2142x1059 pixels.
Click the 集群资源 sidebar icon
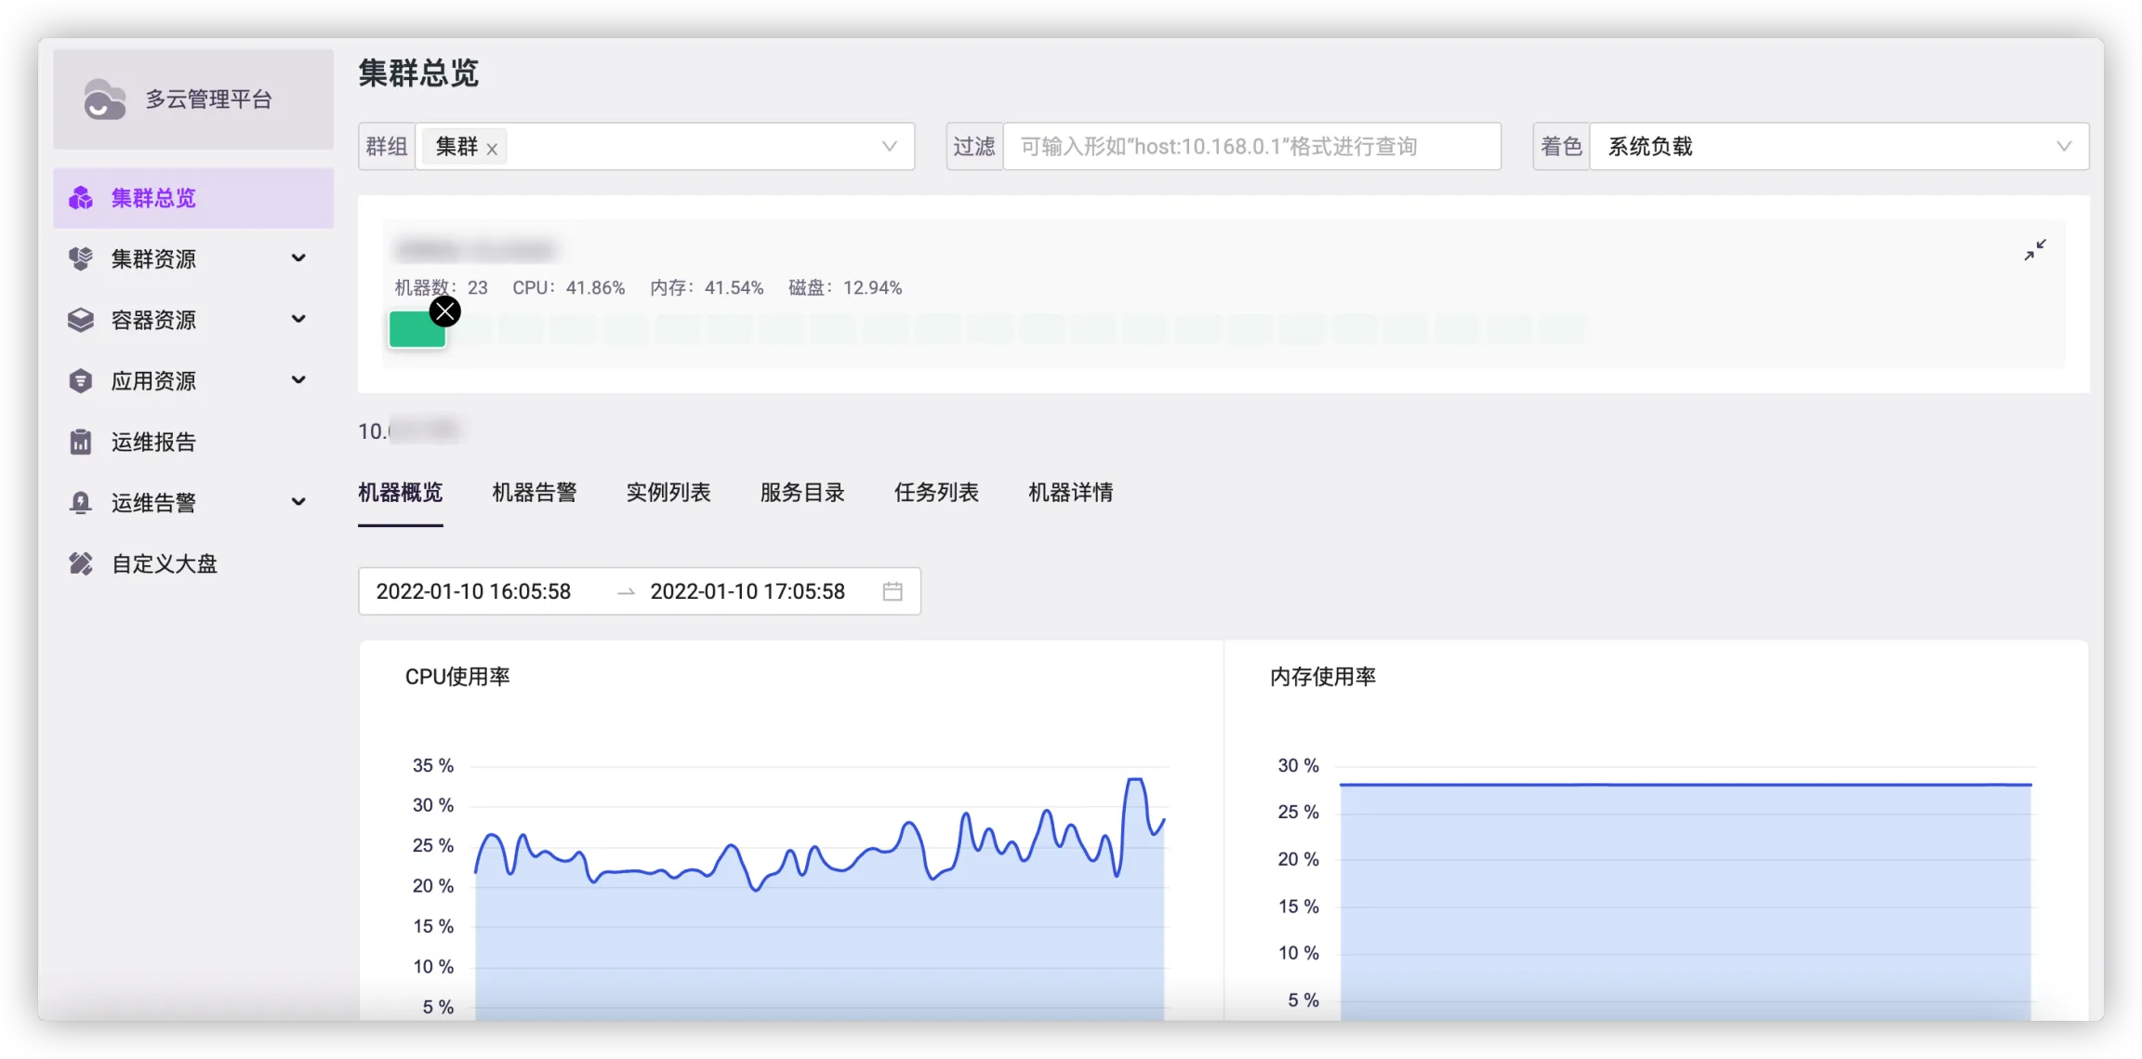(x=81, y=258)
